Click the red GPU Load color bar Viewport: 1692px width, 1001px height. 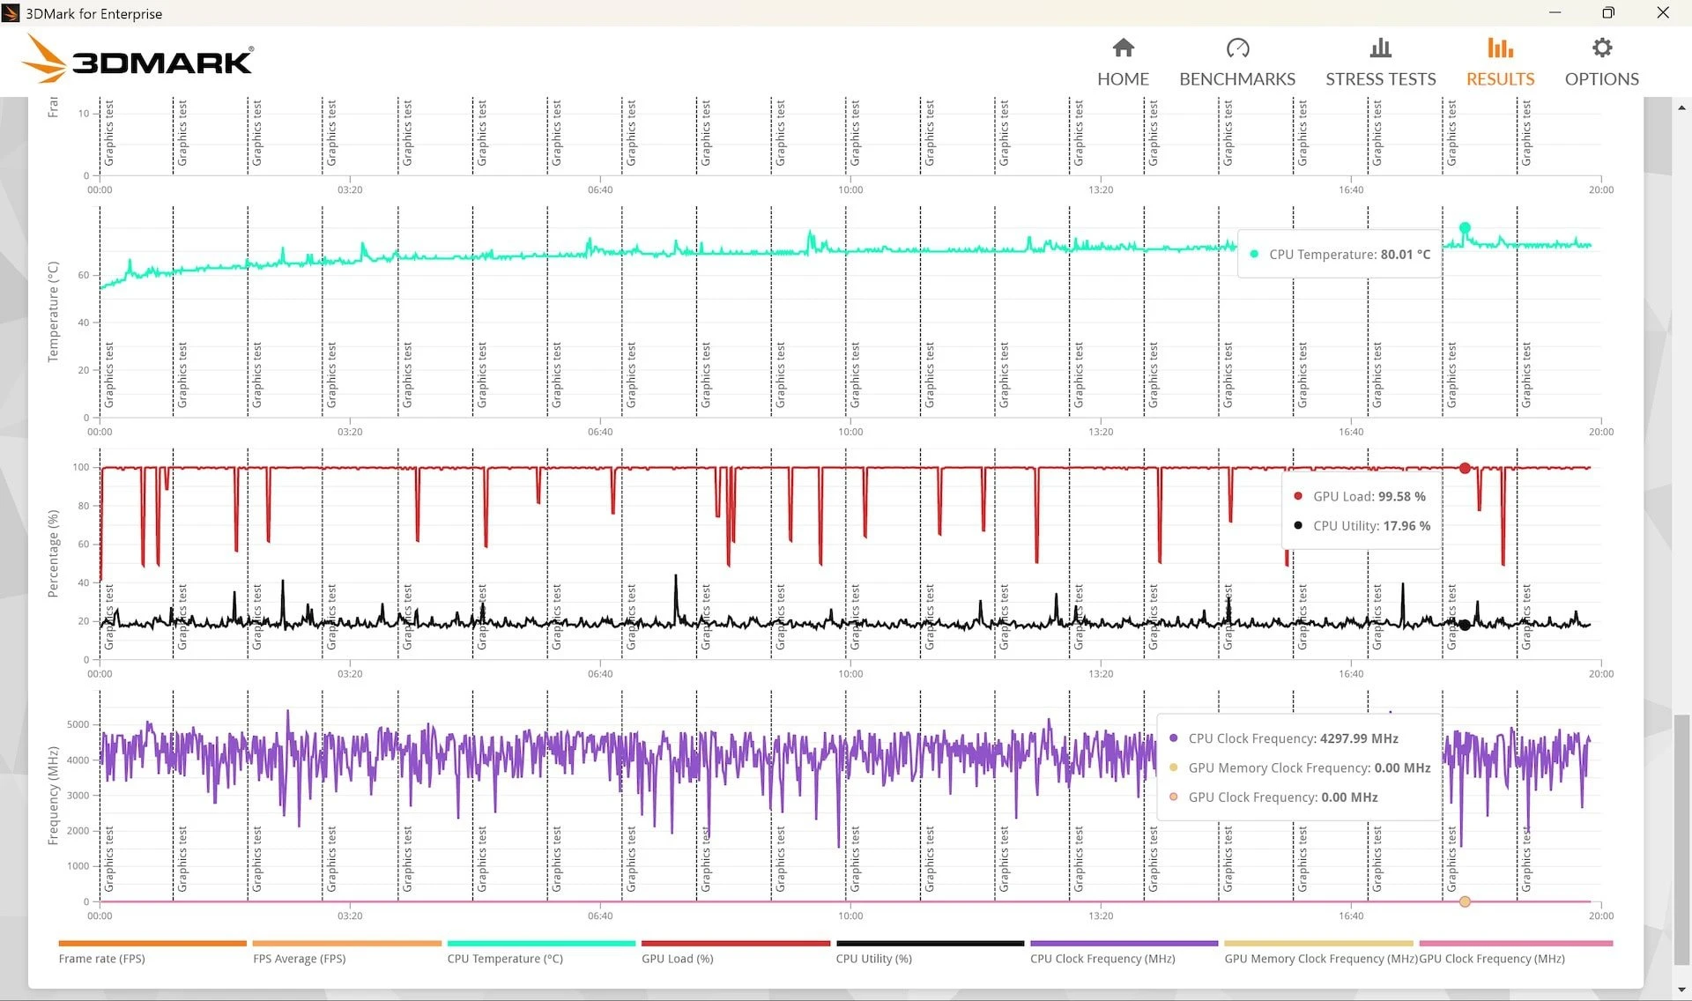click(x=736, y=943)
